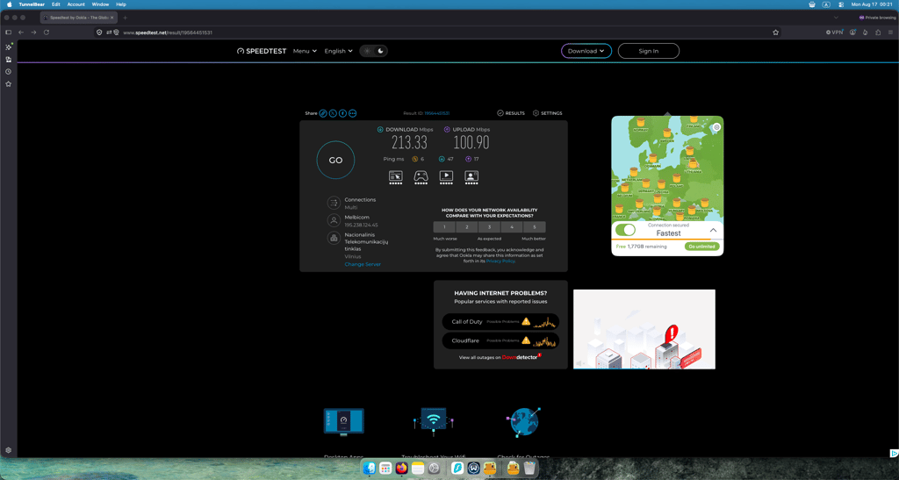Click the Sign In button
This screenshot has height=480, width=899.
(x=649, y=51)
